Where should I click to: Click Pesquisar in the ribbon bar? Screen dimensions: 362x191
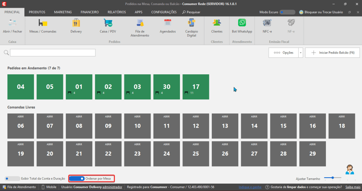[x=191, y=12]
